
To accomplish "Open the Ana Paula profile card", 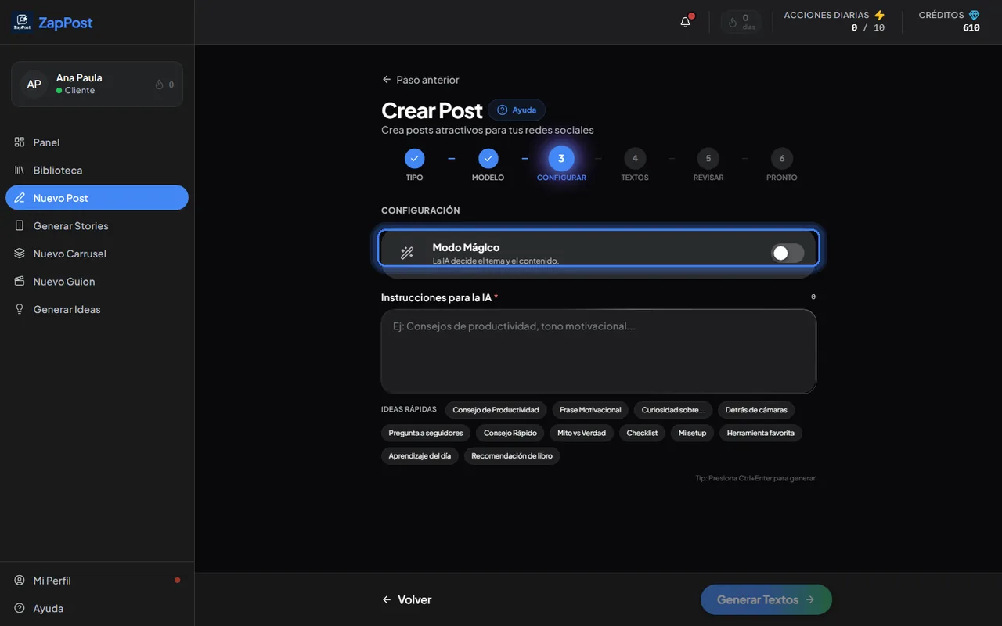I will 97,84.
